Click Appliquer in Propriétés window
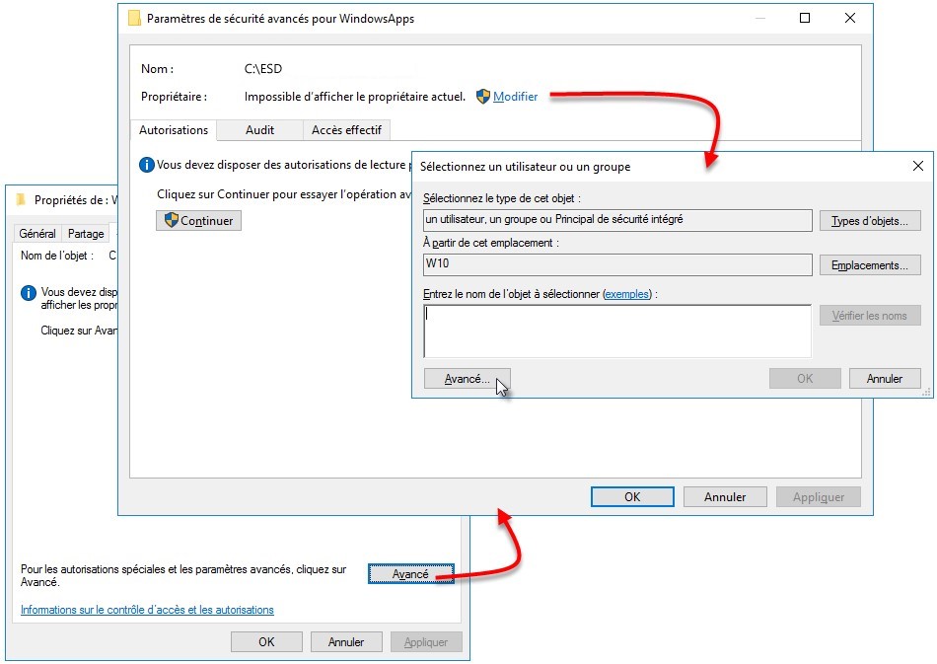Viewport: 937px width, 664px height. (426, 642)
